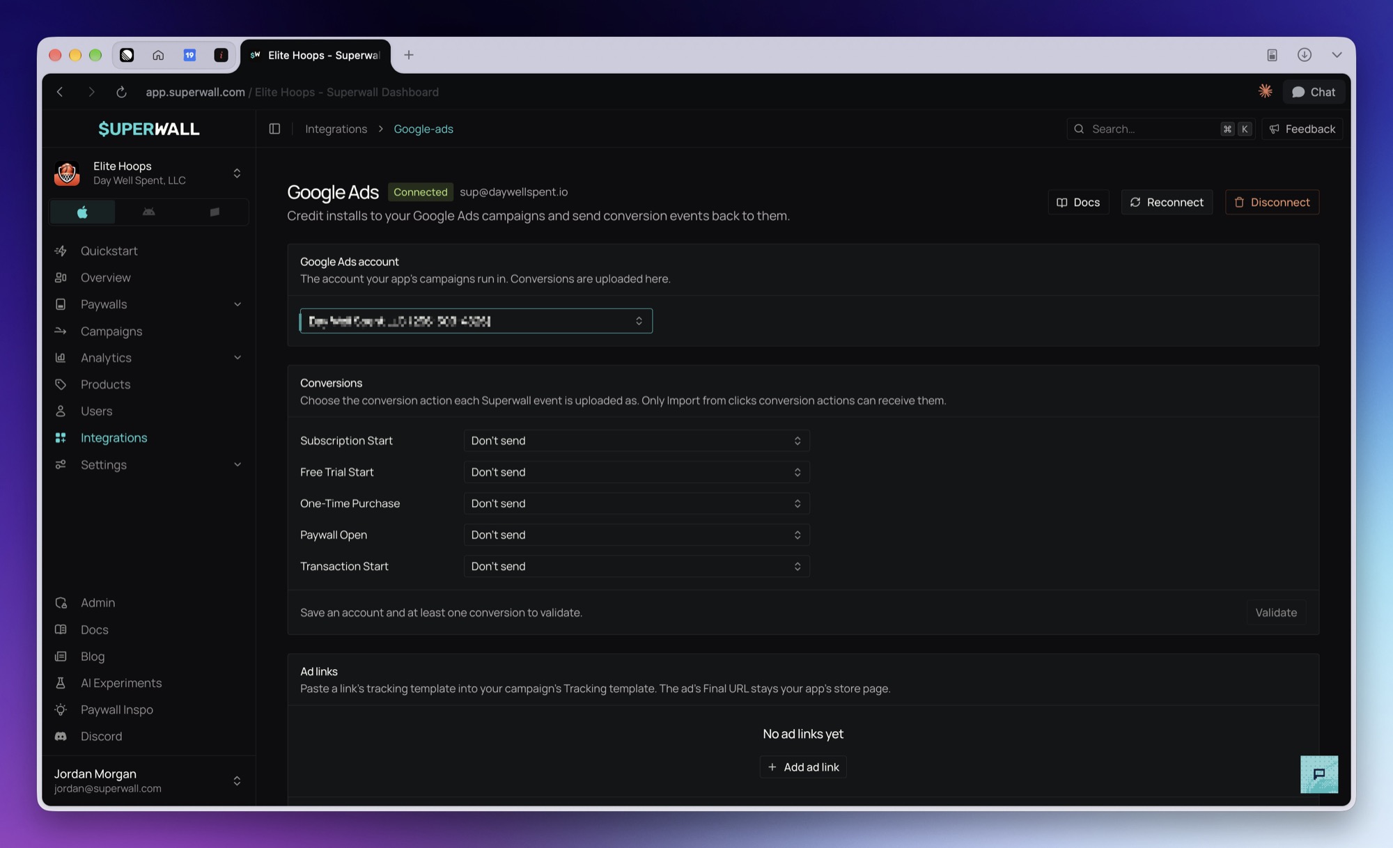Viewport: 1393px width, 848px height.
Task: Expand the Analytics submenu
Action: (238, 358)
